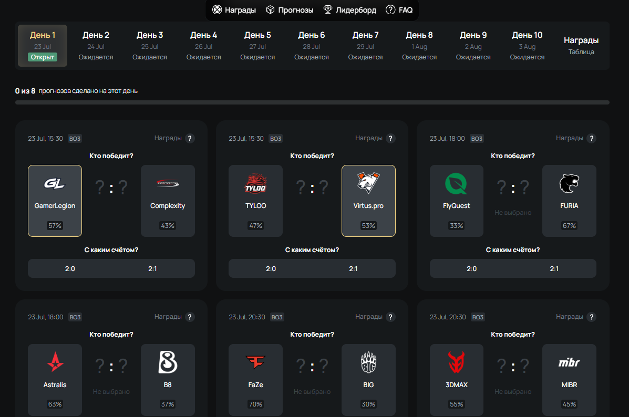Switch to the День 4 tab
The height and width of the screenshot is (417, 629).
click(x=203, y=46)
